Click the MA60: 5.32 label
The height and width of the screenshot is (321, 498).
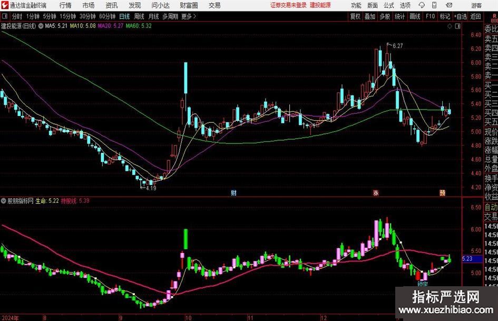[139, 26]
